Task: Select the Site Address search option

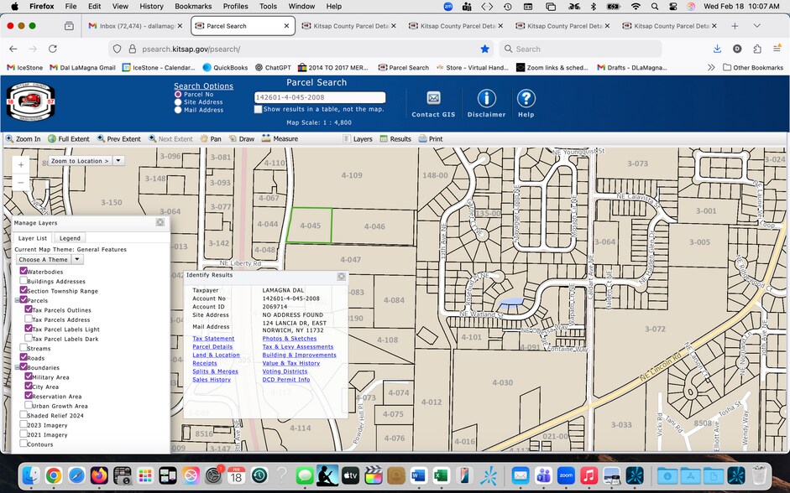Action: [178, 102]
